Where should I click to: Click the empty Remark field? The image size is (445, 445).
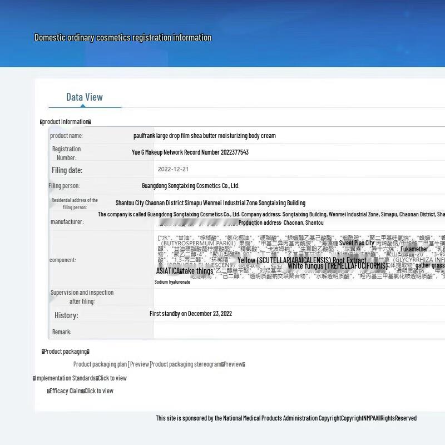[299, 330]
